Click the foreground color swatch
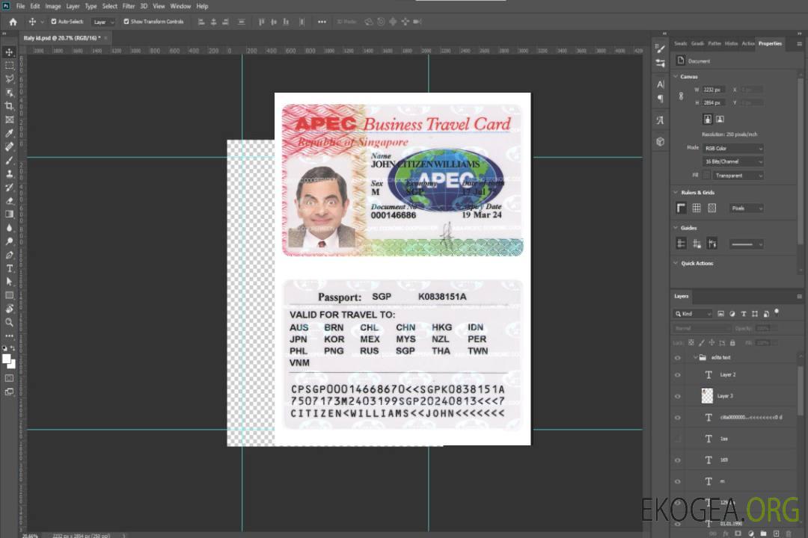Viewport: 808px width, 538px height. [7, 359]
